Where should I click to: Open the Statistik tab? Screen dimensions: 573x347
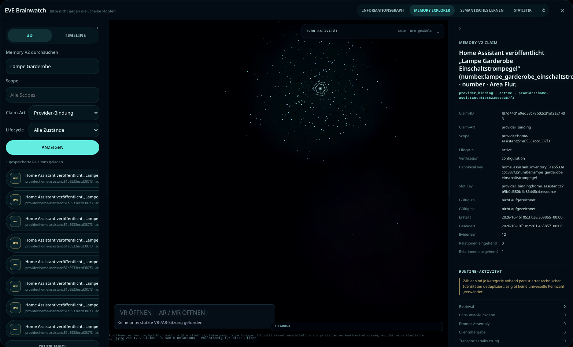522,10
